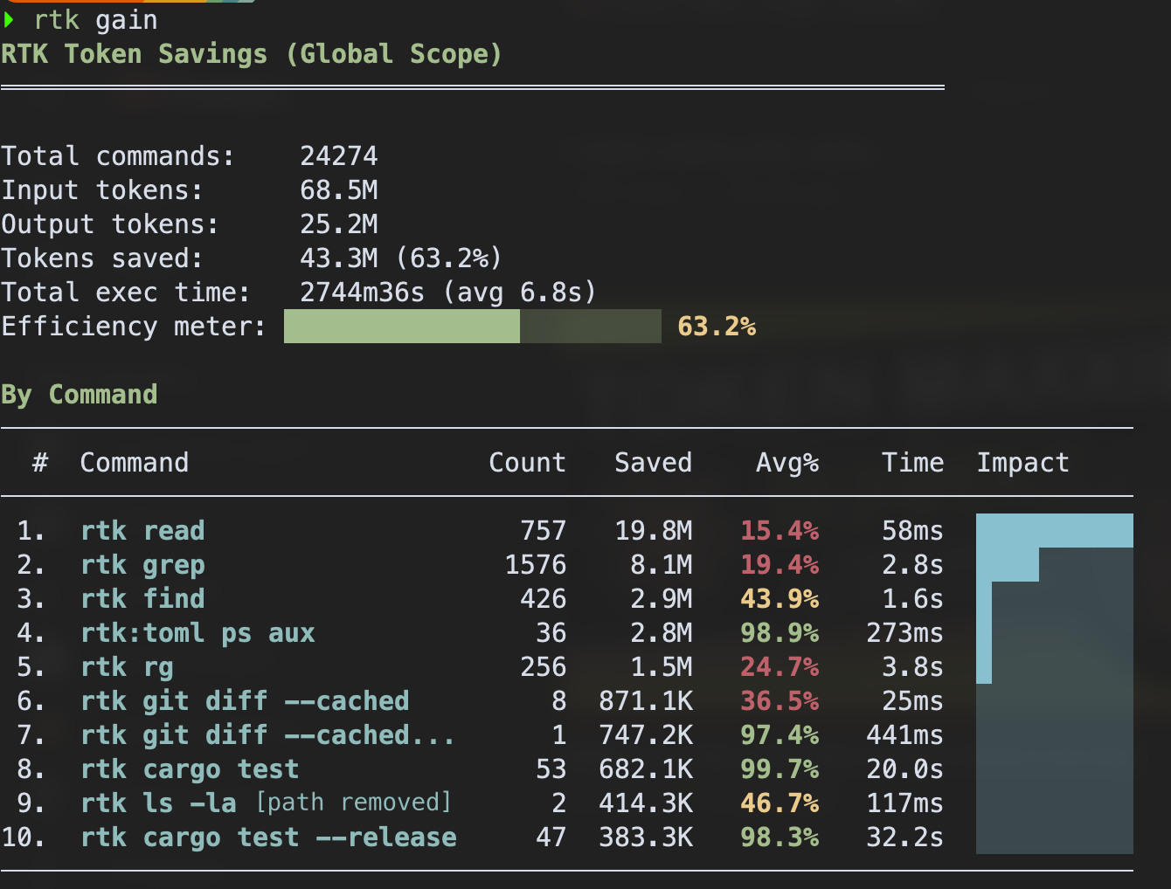The height and width of the screenshot is (889, 1171).
Task: Click the saved amount 19.8M
Action: [x=653, y=531]
